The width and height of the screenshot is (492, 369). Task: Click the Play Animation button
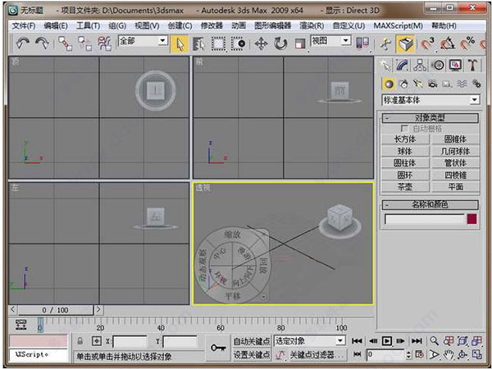coord(387,341)
